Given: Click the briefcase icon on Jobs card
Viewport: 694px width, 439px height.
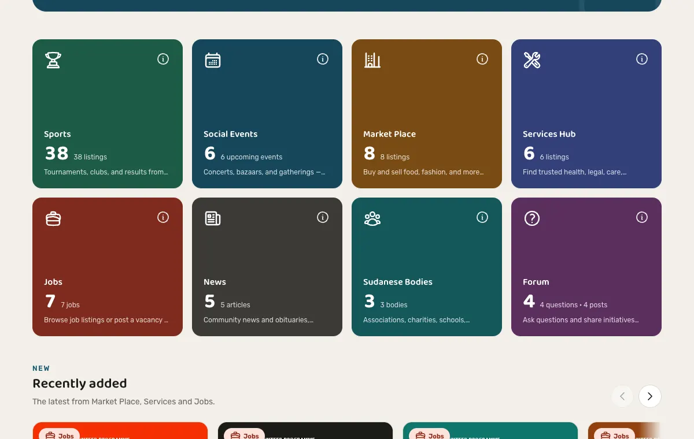Looking at the screenshot, I should pos(53,218).
